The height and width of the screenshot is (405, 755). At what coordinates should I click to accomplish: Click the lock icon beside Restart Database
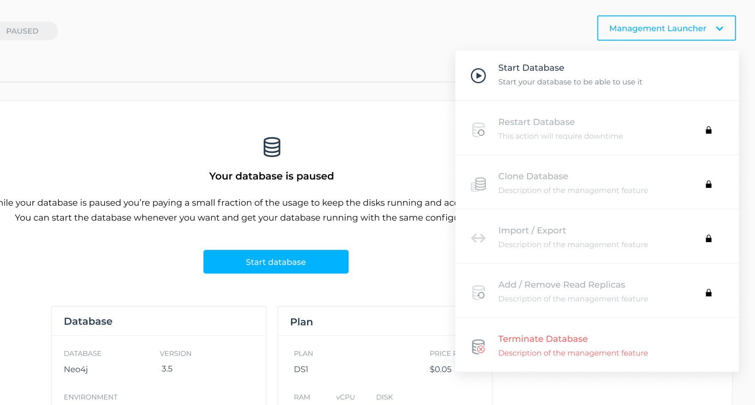point(709,130)
